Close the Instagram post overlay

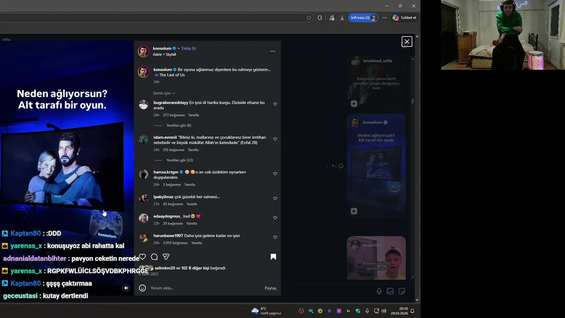[x=407, y=42]
